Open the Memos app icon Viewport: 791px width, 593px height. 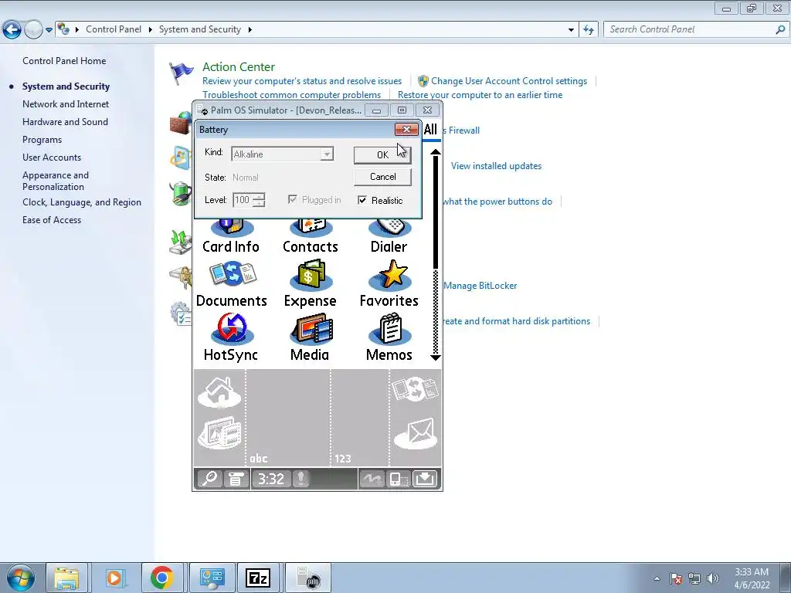pyautogui.click(x=390, y=329)
